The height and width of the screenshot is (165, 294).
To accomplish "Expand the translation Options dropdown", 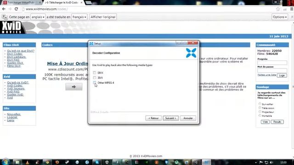I will 280,17.
